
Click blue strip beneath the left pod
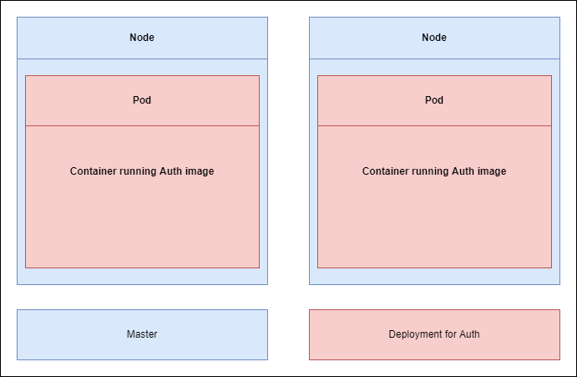142,277
